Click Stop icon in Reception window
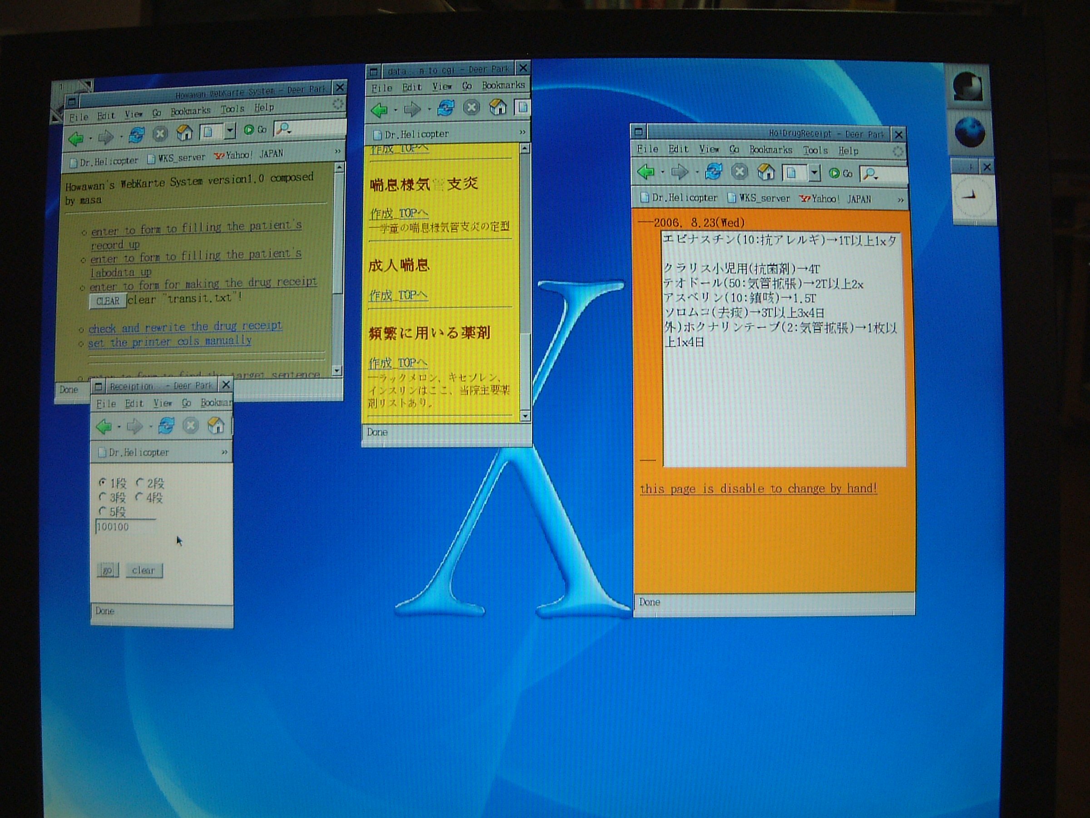 pos(191,425)
